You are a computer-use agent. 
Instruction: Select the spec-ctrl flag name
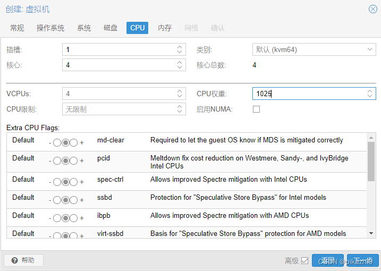[x=111, y=180]
